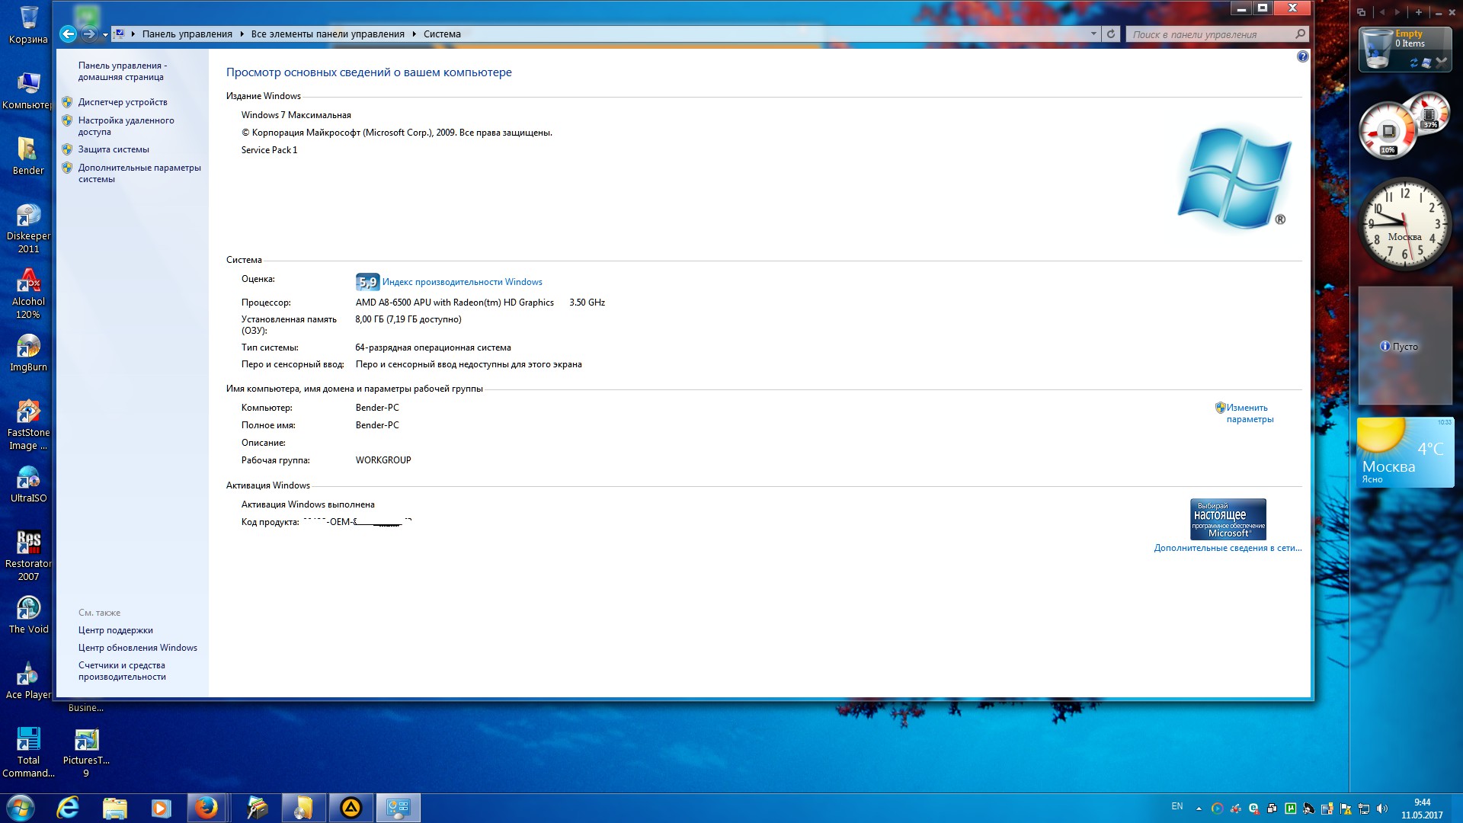The width and height of the screenshot is (1463, 823).
Task: Open recent pages dropdown arrow
Action: click(x=105, y=34)
